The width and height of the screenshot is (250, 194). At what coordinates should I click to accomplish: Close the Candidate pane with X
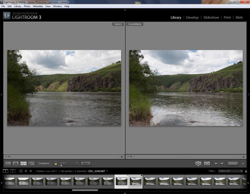(243, 157)
